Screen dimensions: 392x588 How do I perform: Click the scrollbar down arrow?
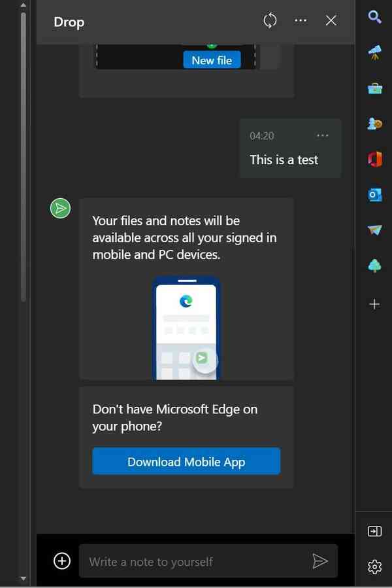click(x=24, y=578)
